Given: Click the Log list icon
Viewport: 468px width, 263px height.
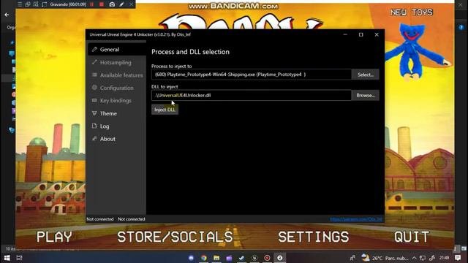Looking at the screenshot, I should (x=94, y=126).
